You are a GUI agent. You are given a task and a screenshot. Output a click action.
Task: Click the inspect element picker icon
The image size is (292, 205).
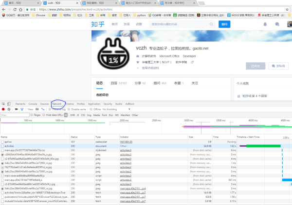(3, 104)
